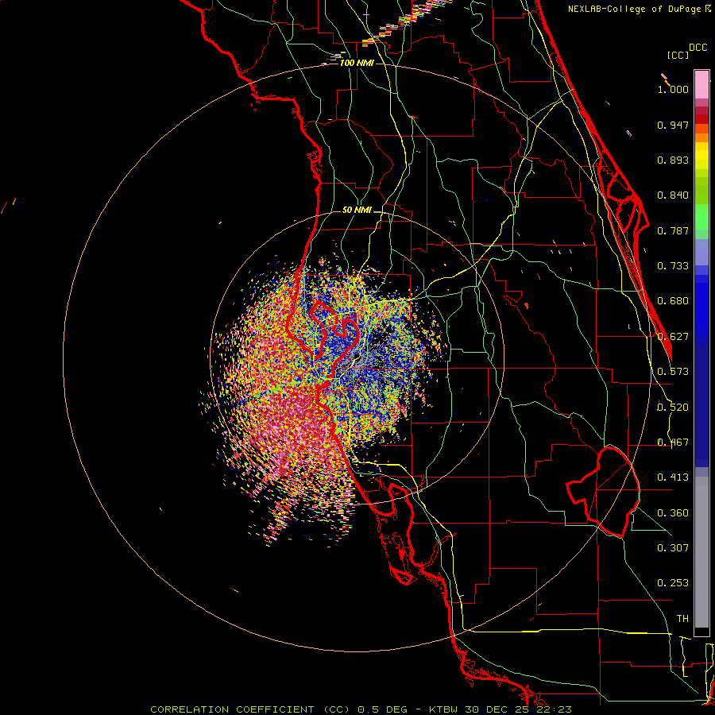This screenshot has width=715, height=715.
Task: Click the CORRELATION COEFFICIENT caption at the bottom
Action: [361, 709]
